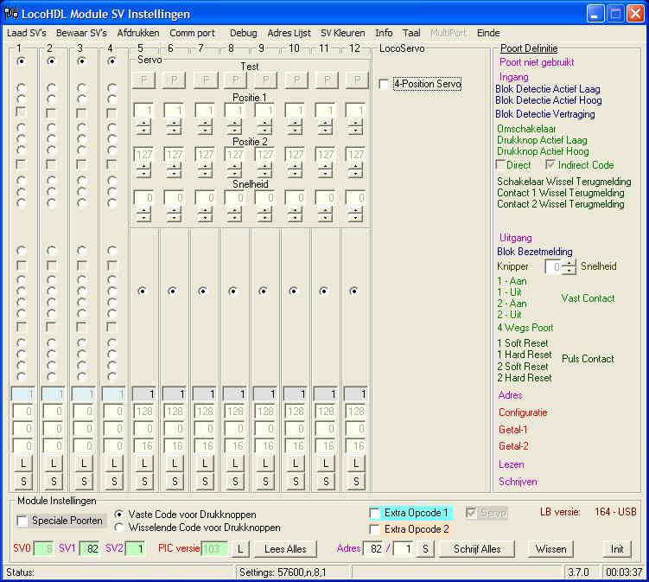Click the Positie 2 value 127 for port 5
The height and width of the screenshot is (582, 649).
[143, 155]
